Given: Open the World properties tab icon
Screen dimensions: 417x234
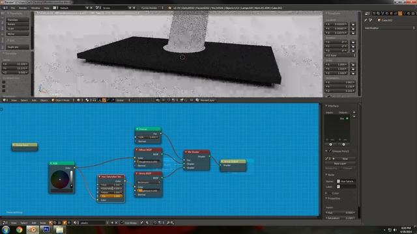Looking at the screenshot, I should tap(387, 13).
